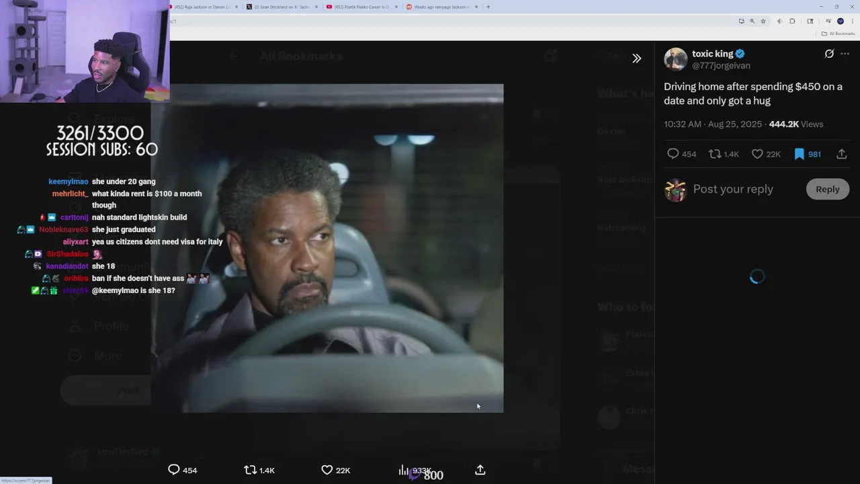Click the chat message '@keemylmao is she 18?'
Screen dimensions: 860x484
[133, 290]
